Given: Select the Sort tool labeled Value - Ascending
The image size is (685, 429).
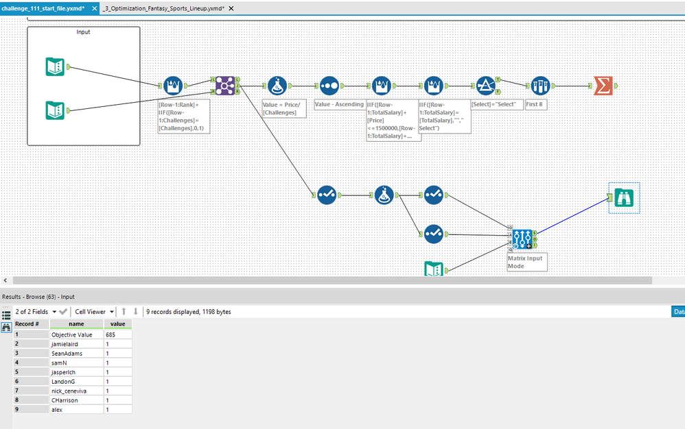Looking at the screenshot, I should point(329,86).
